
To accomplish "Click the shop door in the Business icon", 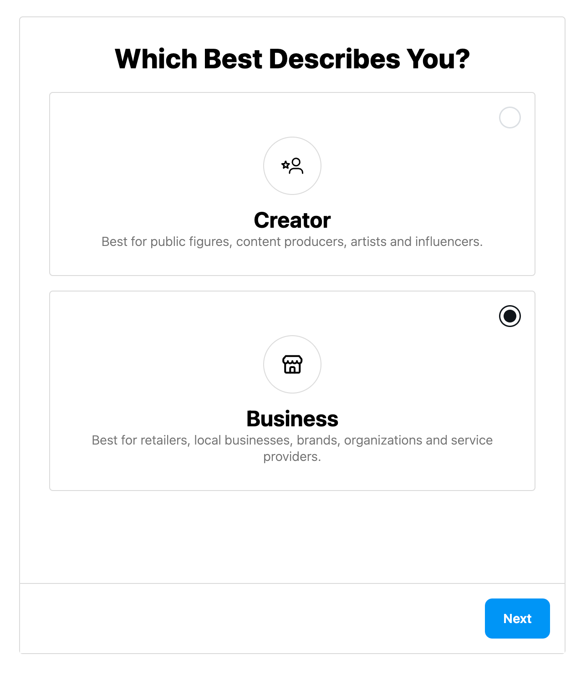I will [292, 369].
